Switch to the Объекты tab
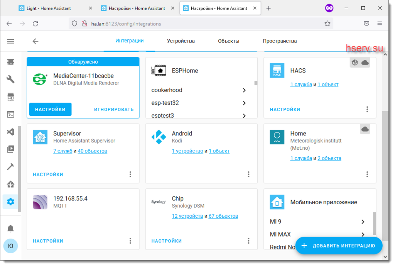Screen dimensions: 395x266 [228, 41]
